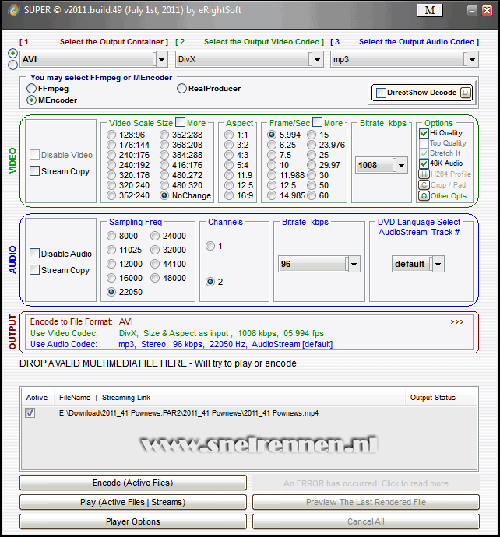Toggle the 48K Audio checkbox
Image resolution: width=500 pixels, height=537 pixels.
tap(424, 163)
